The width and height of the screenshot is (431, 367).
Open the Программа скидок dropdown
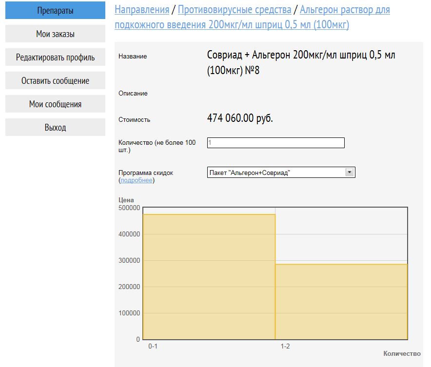[x=281, y=173]
